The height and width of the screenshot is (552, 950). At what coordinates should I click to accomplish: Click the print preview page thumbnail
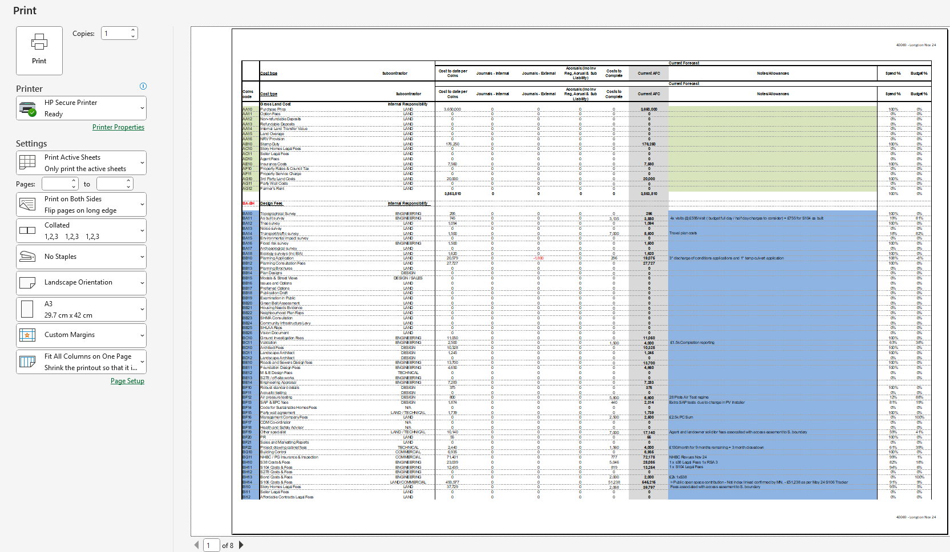[x=589, y=282]
